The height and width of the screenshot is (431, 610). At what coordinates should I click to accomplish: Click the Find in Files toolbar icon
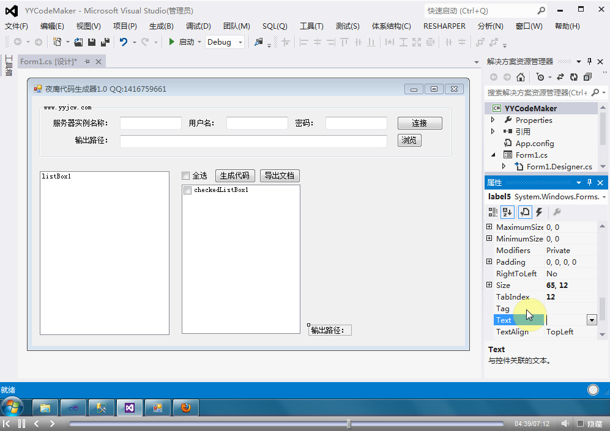[x=258, y=42]
